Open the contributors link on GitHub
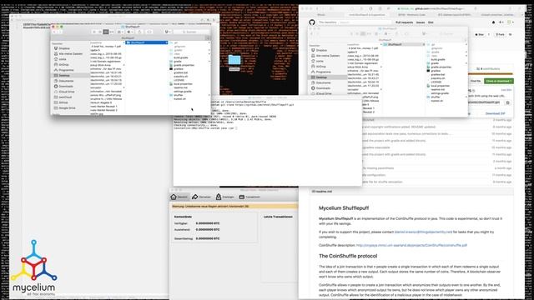534x300 pixels. tap(489, 68)
